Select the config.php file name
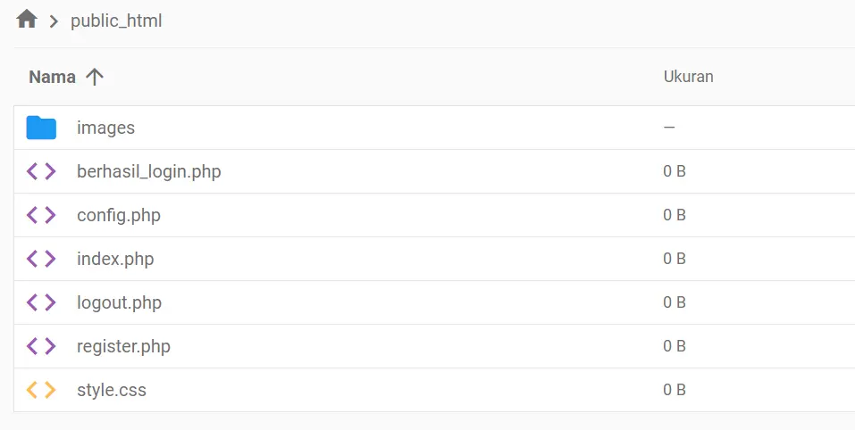Viewport: 855px width, 430px height. 119,215
